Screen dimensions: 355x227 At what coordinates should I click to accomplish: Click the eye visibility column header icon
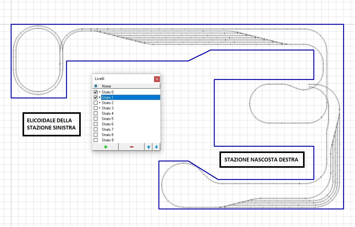coord(96,86)
